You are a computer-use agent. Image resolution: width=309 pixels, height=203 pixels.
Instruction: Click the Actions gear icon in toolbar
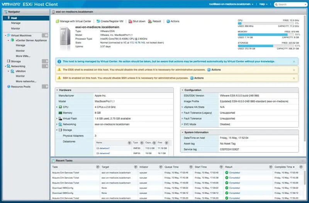[x=168, y=21]
